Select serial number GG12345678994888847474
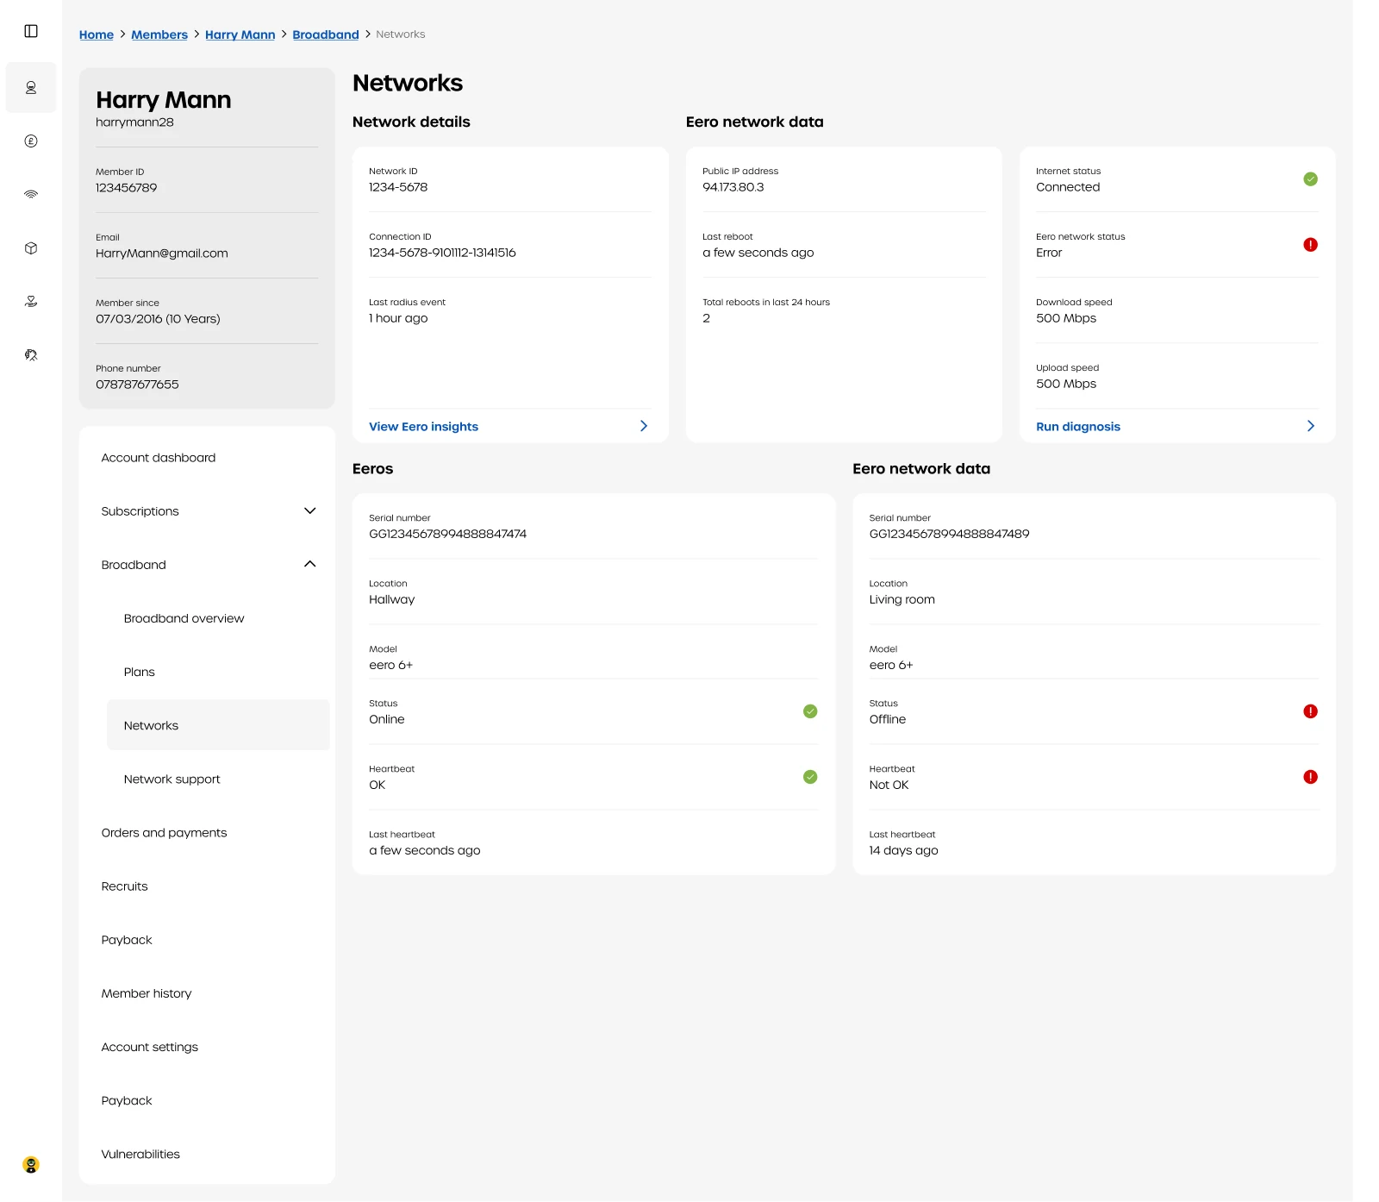The height and width of the screenshot is (1202, 1379). click(447, 534)
